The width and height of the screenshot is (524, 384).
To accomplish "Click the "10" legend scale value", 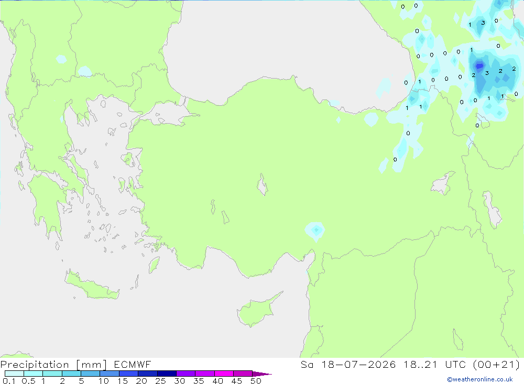I will [104, 381].
